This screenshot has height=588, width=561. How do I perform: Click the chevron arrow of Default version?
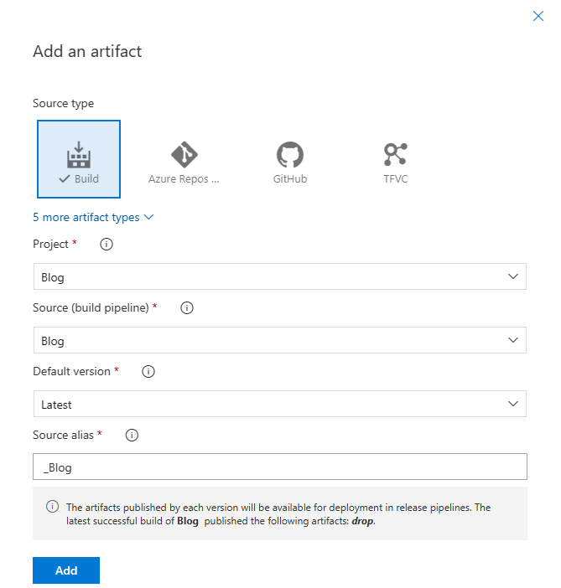point(513,405)
